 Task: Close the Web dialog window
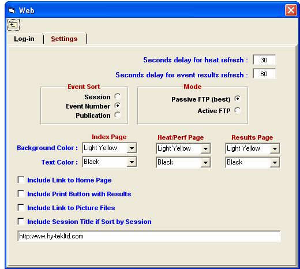[x=291, y=10]
